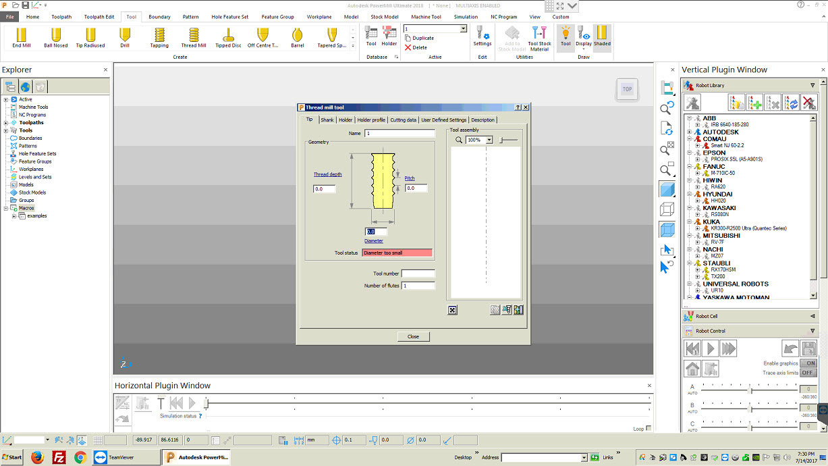828x466 pixels.
Task: Click the wireframe cube view icon
Action: [667, 209]
